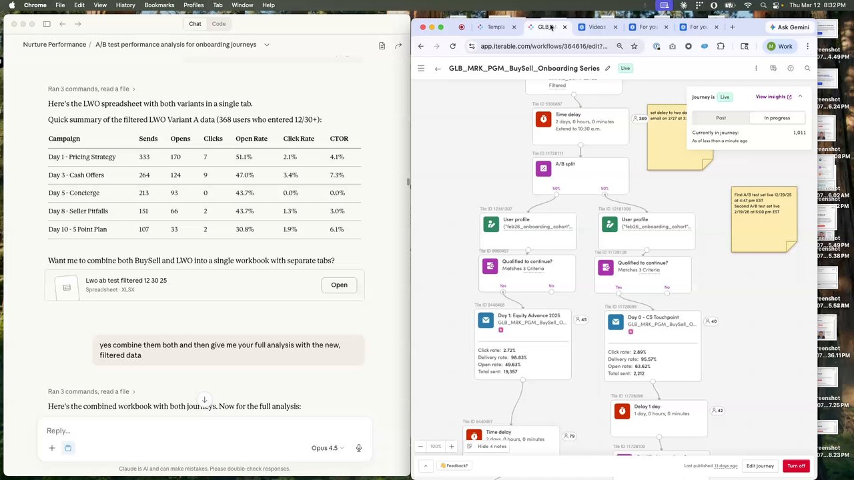Open the Profiles menu
The image size is (854, 480).
193,5
